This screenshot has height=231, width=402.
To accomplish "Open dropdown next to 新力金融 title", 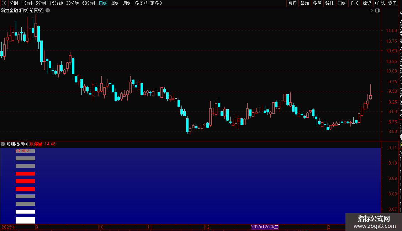I will 48,11.
